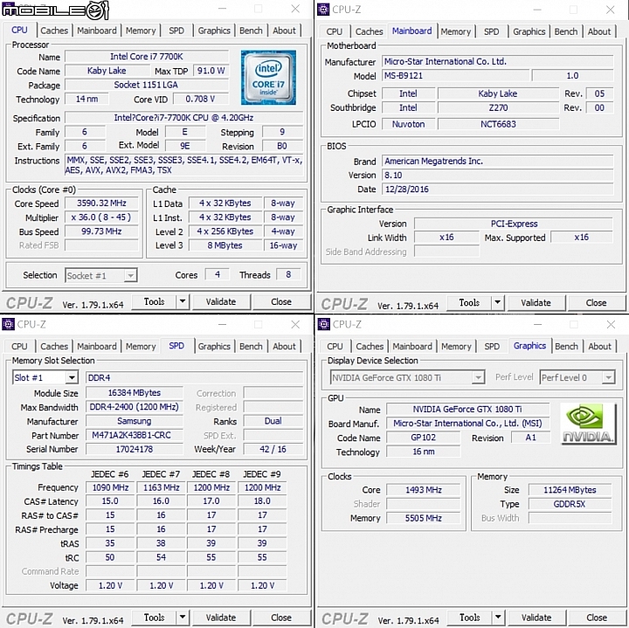Click the Instructions list text
The image size is (629, 628).
(184, 165)
